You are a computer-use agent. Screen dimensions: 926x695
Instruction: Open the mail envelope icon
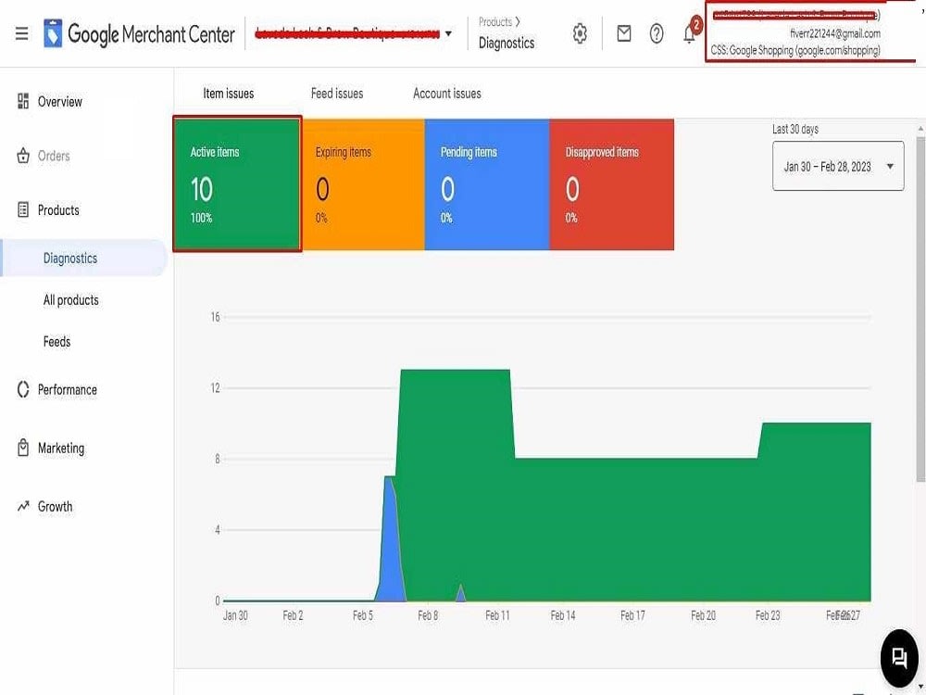pyautogui.click(x=623, y=33)
